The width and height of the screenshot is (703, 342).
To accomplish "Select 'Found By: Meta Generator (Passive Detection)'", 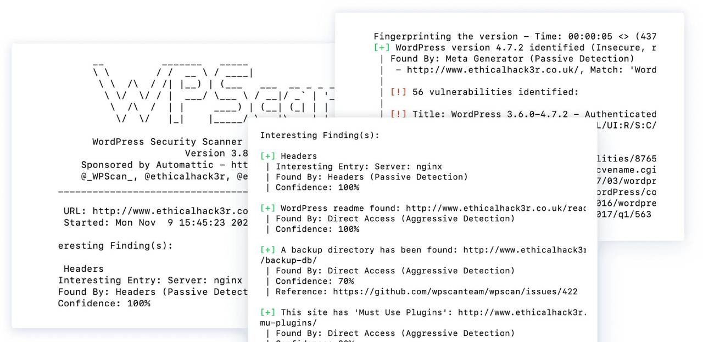I will point(512,58).
